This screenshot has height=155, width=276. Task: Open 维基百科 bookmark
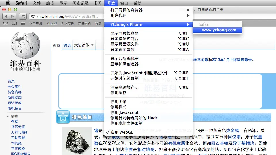85,23
